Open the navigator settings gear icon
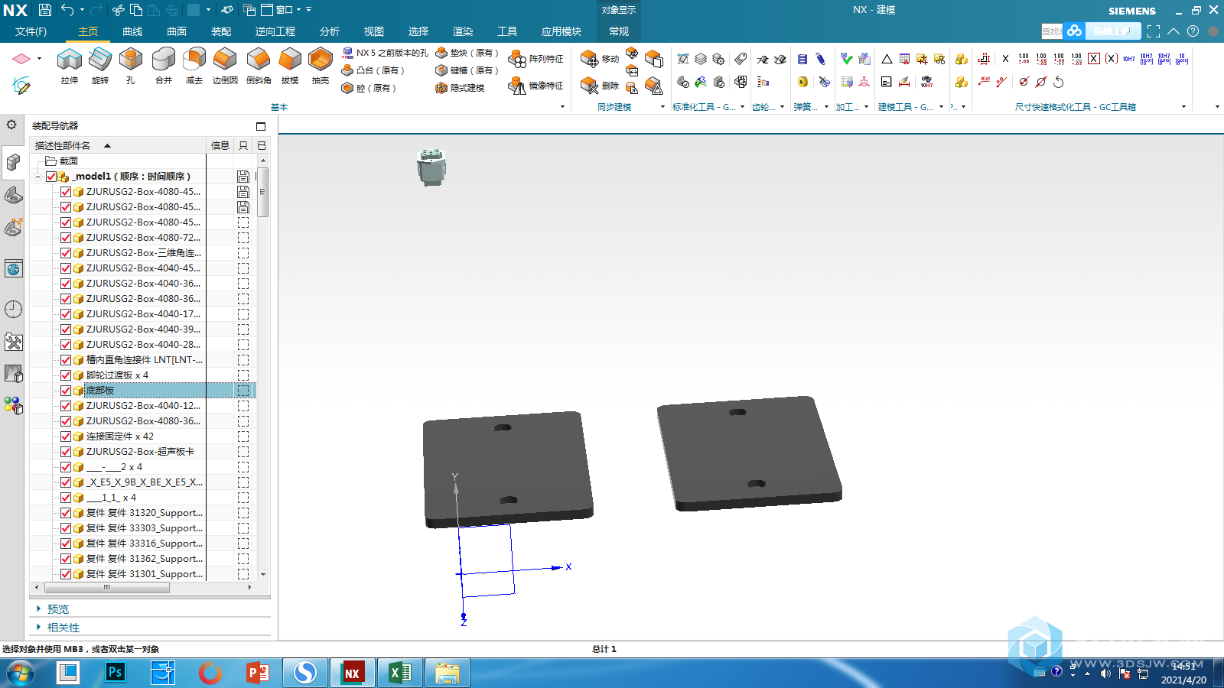Viewport: 1224px width, 688px height. [x=11, y=125]
